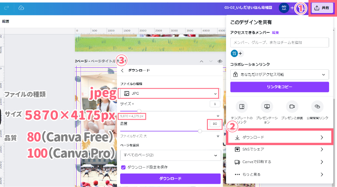Open the Canvaで印刷する menu entry

click(279, 162)
